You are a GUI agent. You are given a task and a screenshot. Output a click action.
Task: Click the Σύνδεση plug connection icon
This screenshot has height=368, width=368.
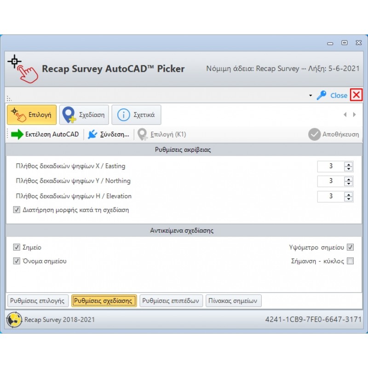93,134
